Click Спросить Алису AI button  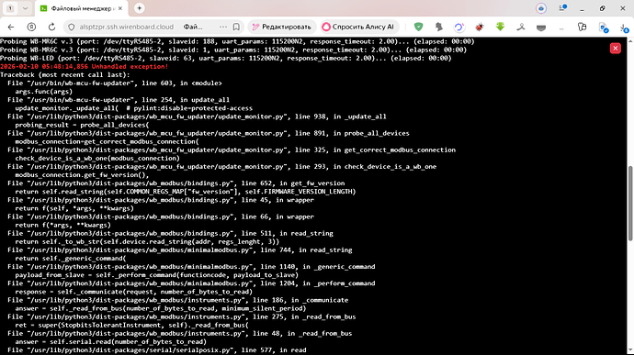[x=358, y=27]
